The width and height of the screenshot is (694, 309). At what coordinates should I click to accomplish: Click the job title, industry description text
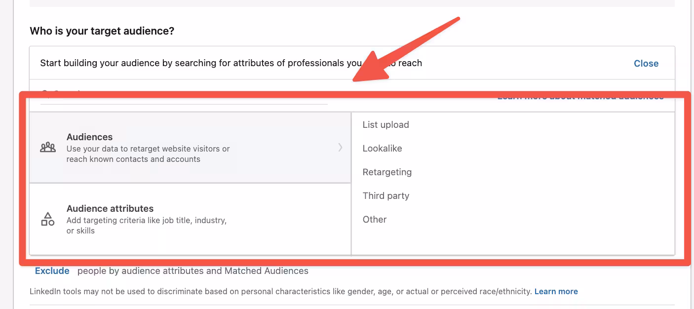tap(147, 226)
